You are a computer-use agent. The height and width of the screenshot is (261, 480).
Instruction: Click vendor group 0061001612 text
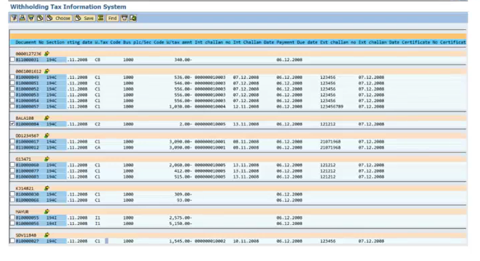tap(28, 72)
